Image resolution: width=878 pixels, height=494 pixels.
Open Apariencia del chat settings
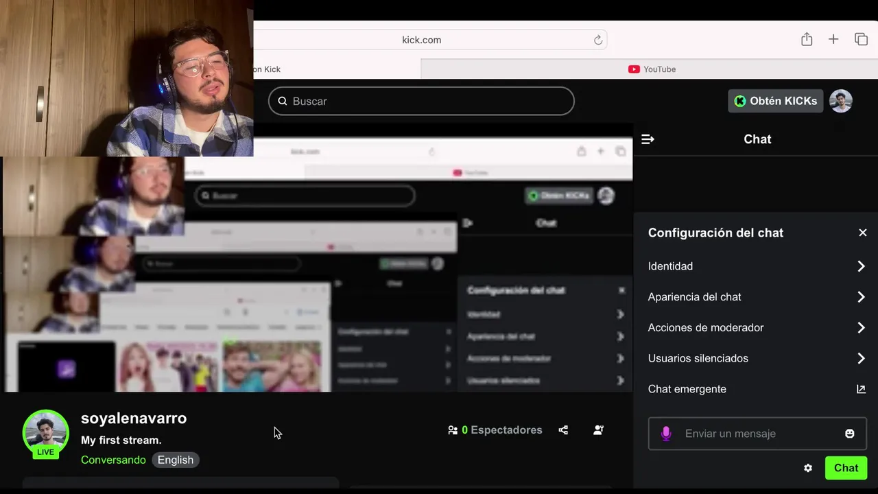pyautogui.click(x=756, y=297)
